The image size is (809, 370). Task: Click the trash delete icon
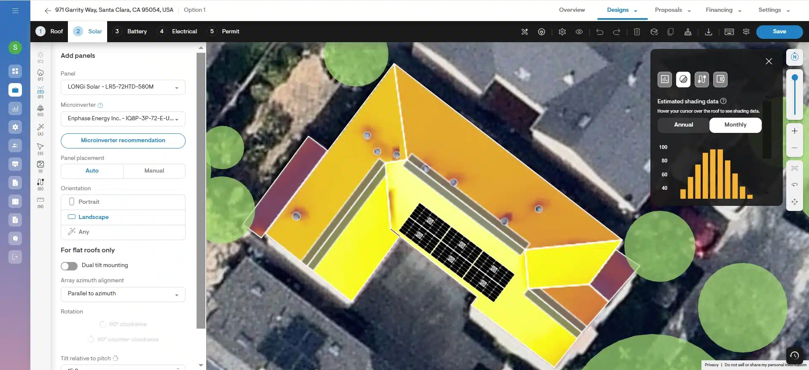click(x=637, y=32)
